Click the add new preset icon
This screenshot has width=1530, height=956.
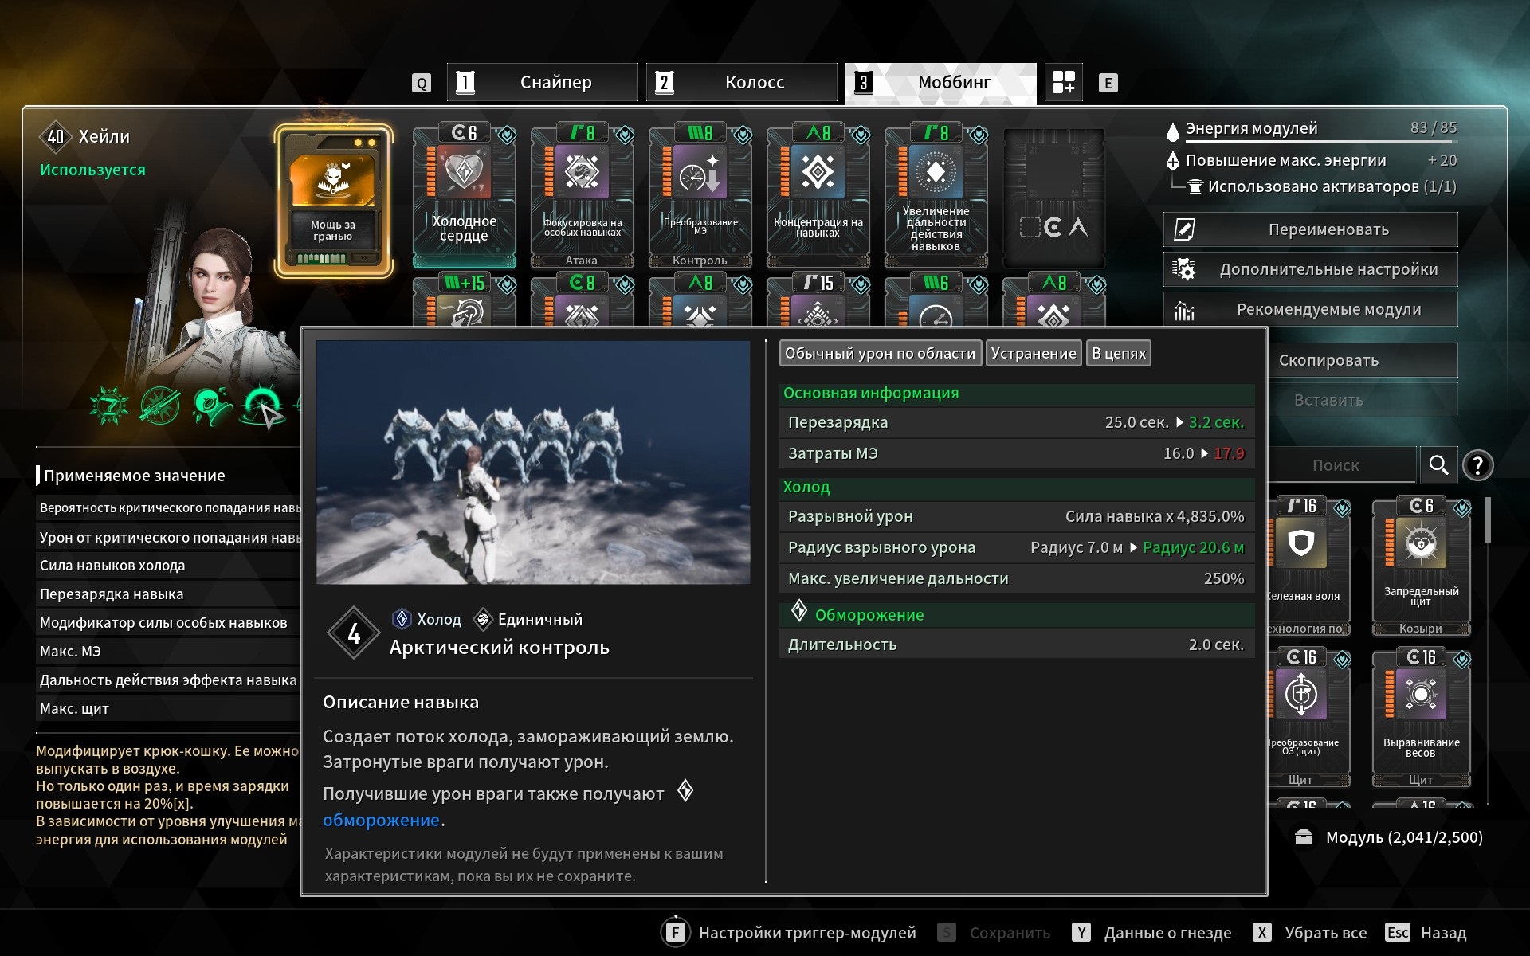(x=1063, y=82)
